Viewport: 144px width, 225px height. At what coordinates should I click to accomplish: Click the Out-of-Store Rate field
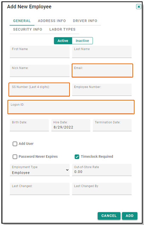(x=102, y=170)
